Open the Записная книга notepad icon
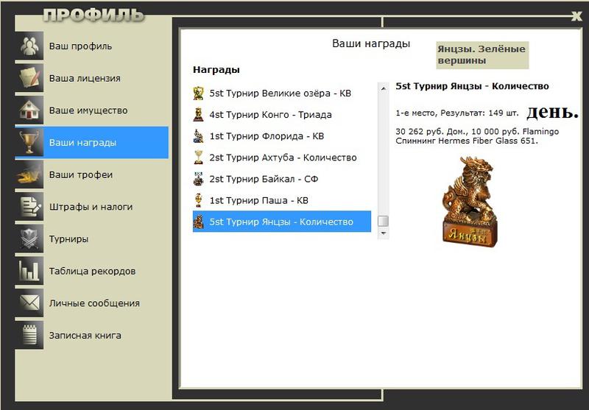The width and height of the screenshot is (589, 410). click(x=29, y=335)
